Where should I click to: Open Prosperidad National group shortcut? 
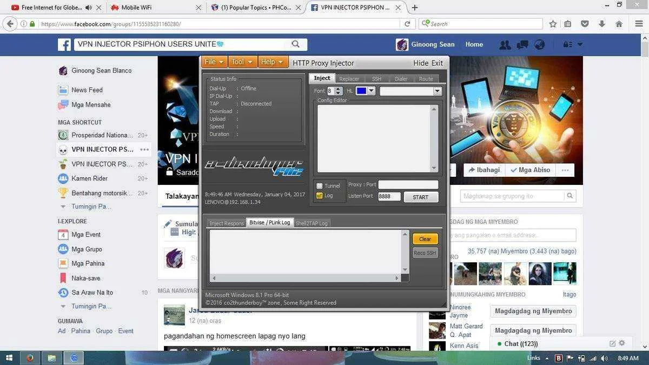click(102, 135)
